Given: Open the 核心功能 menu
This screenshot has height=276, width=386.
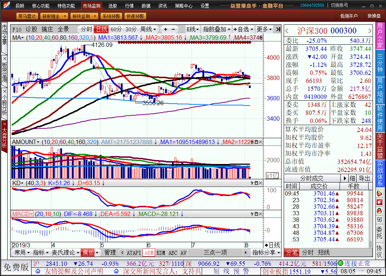Looking at the screenshot, I should point(41,6).
